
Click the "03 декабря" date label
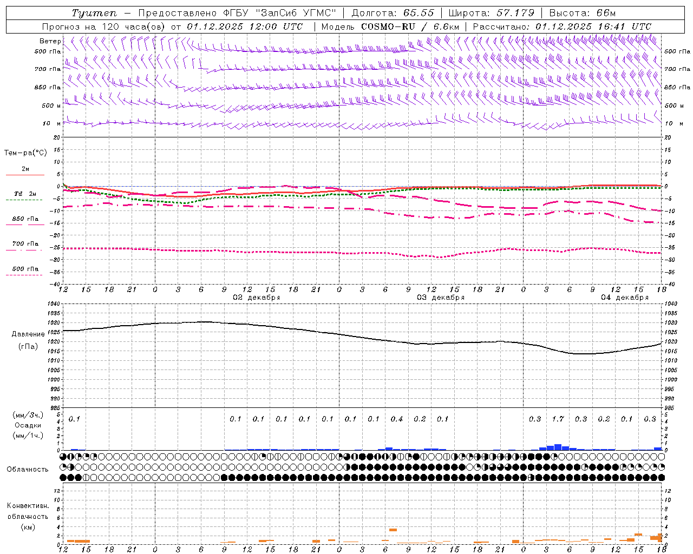tap(440, 298)
